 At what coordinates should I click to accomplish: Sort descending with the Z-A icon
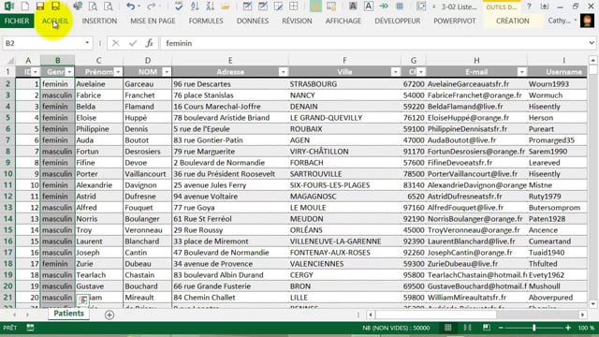pos(210,7)
